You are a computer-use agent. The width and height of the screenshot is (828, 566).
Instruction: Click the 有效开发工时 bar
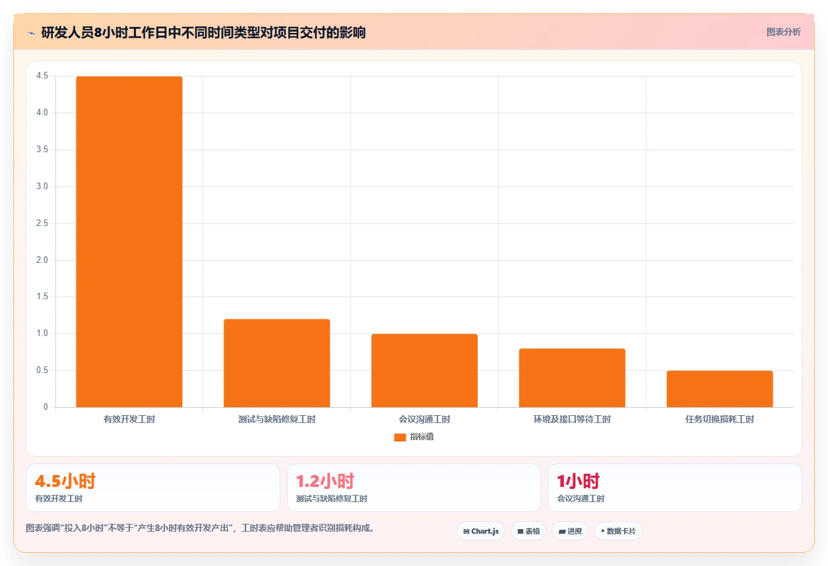(x=129, y=242)
